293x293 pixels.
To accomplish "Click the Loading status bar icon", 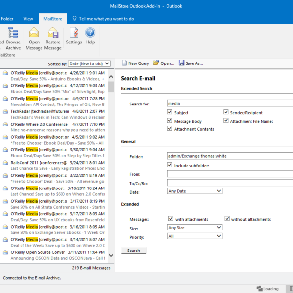I will 260,288.
